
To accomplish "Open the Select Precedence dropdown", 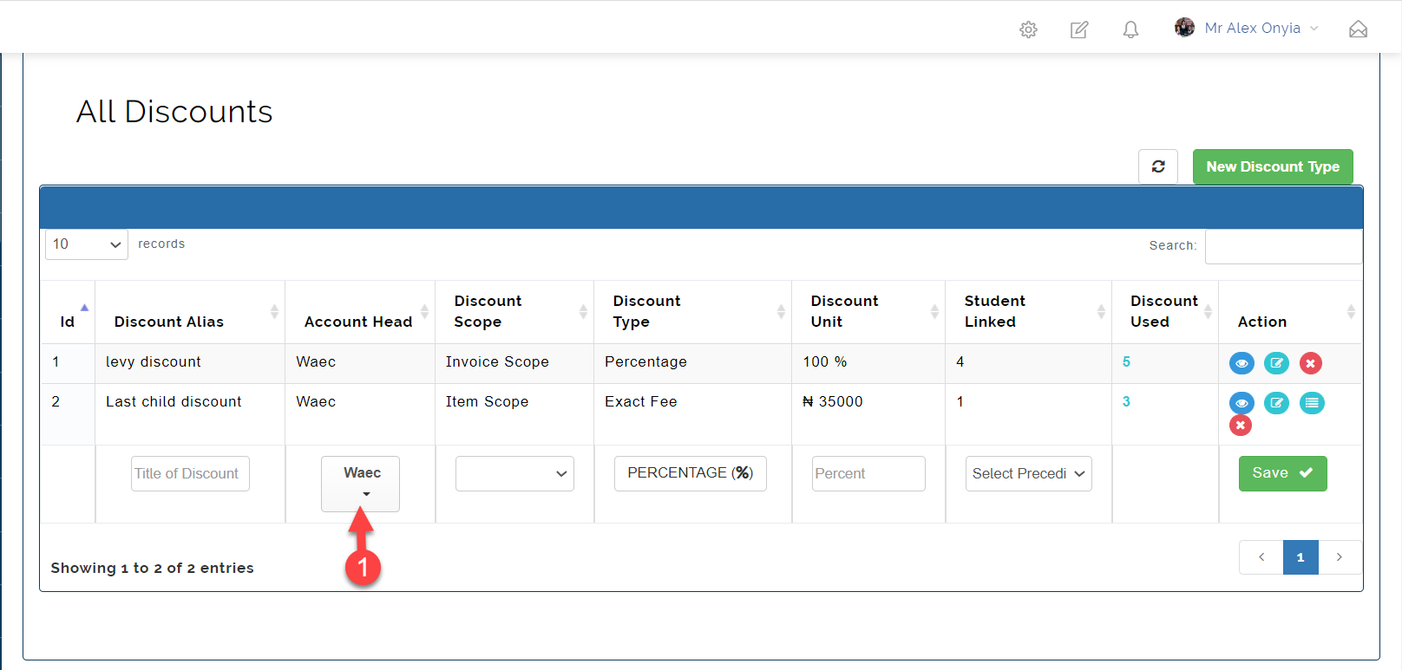I will pyautogui.click(x=1028, y=473).
